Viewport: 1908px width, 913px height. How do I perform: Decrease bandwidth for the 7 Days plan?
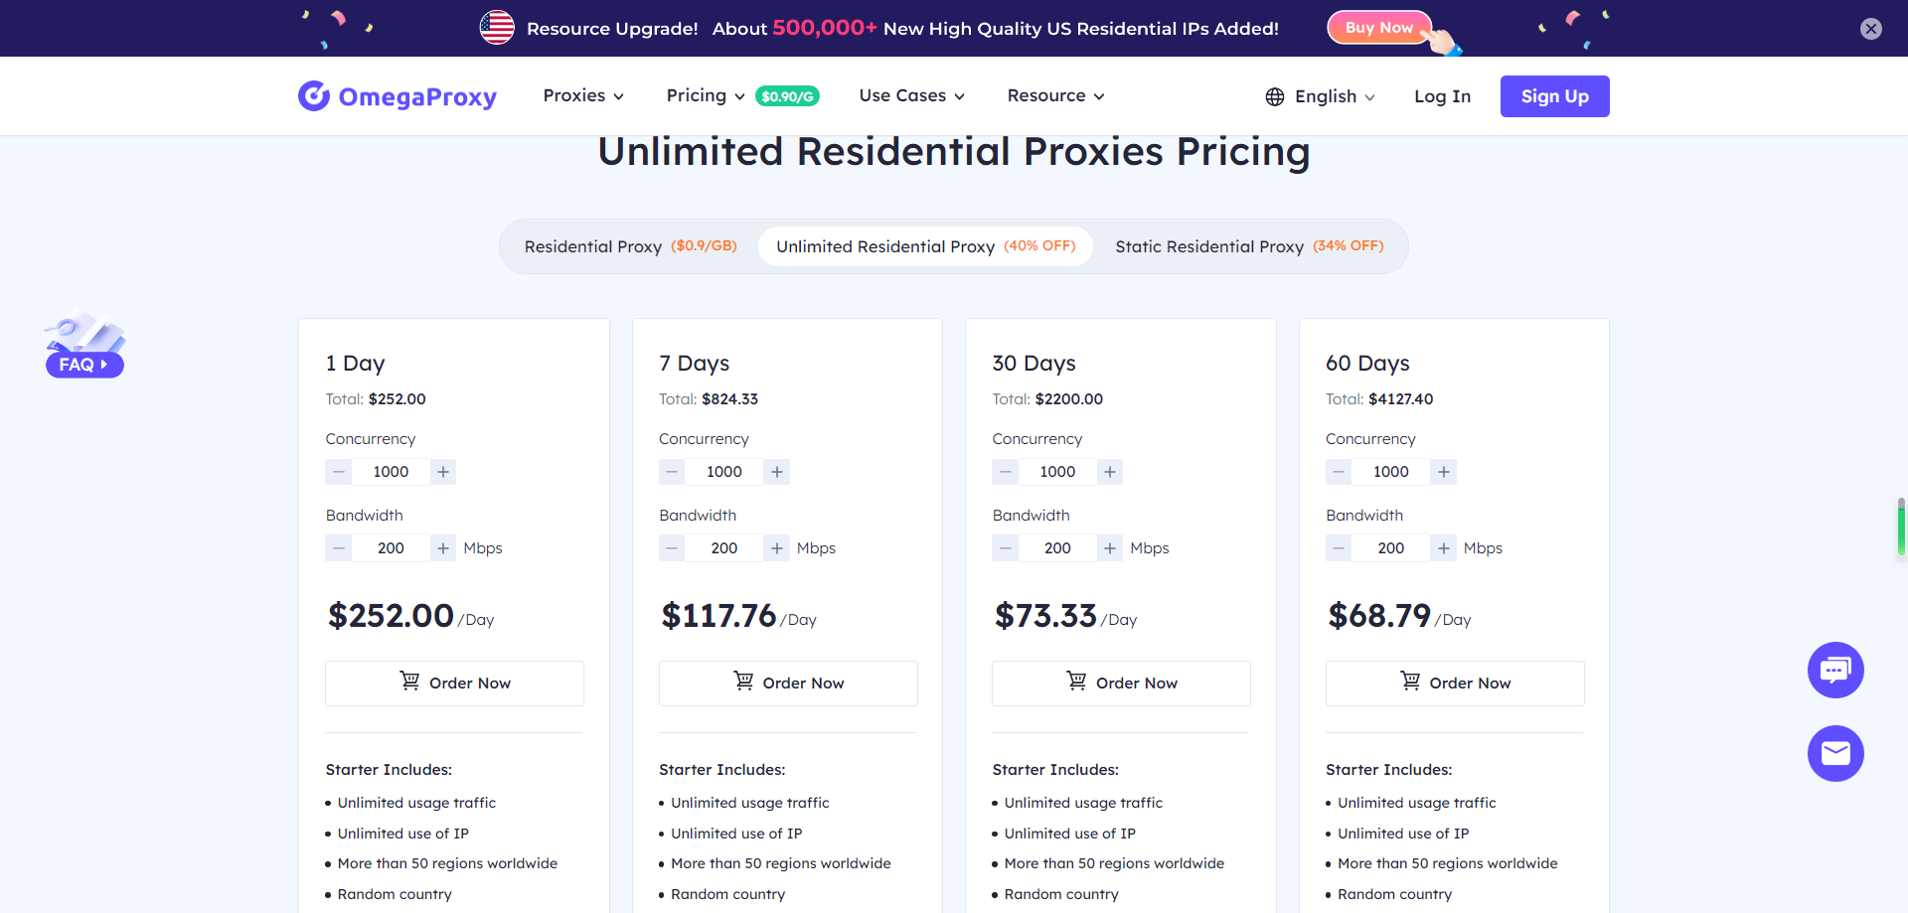pyautogui.click(x=672, y=548)
